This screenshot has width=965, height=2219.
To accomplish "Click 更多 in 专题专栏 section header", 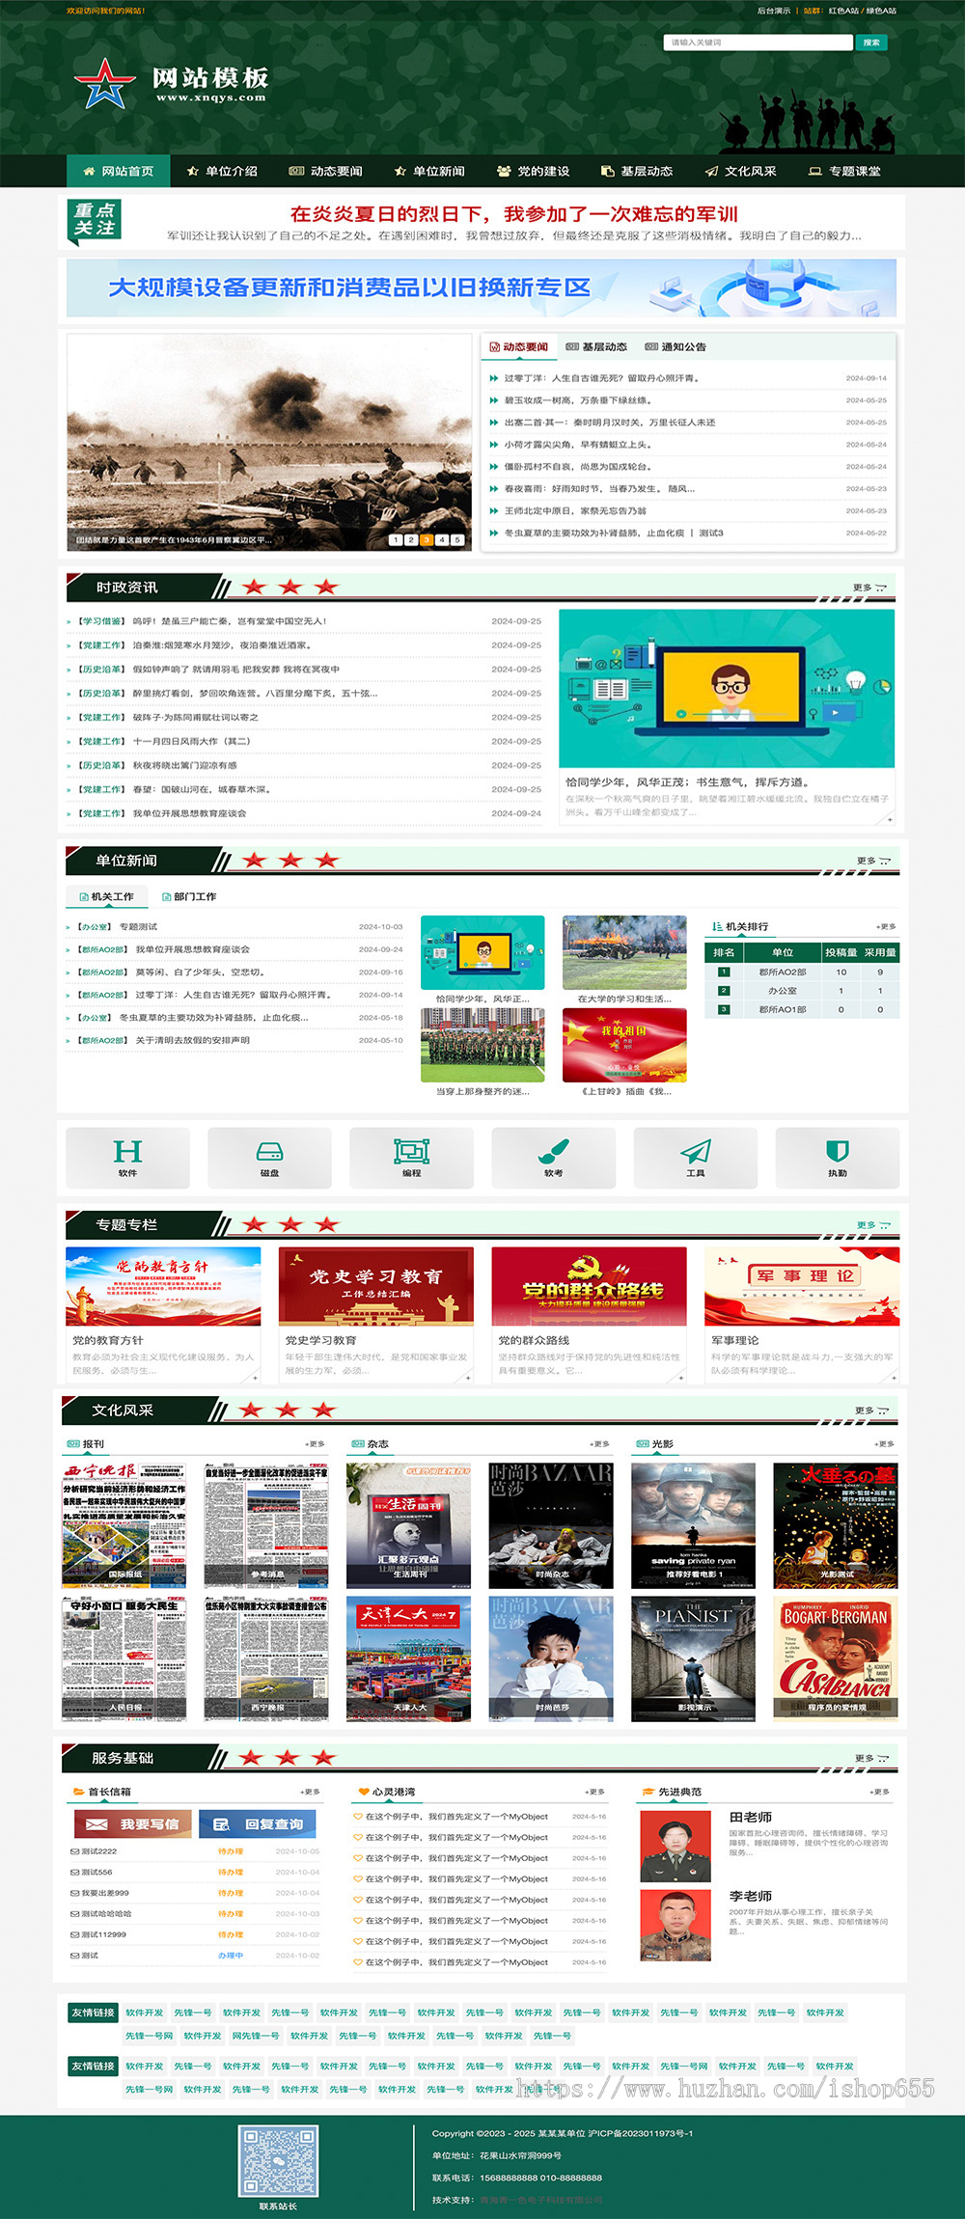I will [x=873, y=1225].
